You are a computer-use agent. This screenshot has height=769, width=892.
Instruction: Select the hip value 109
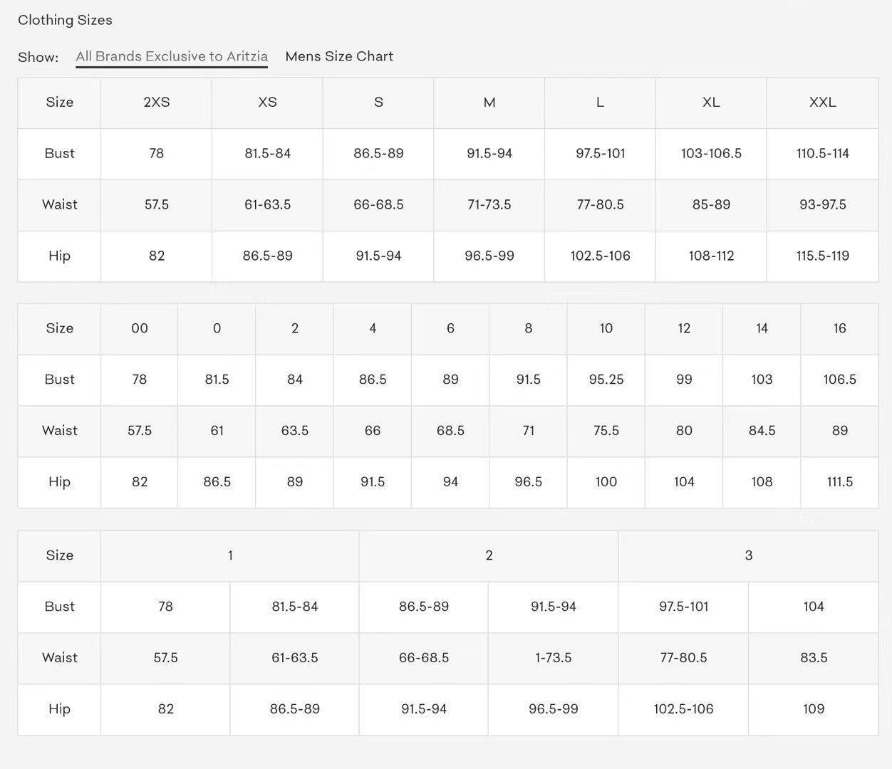(814, 709)
